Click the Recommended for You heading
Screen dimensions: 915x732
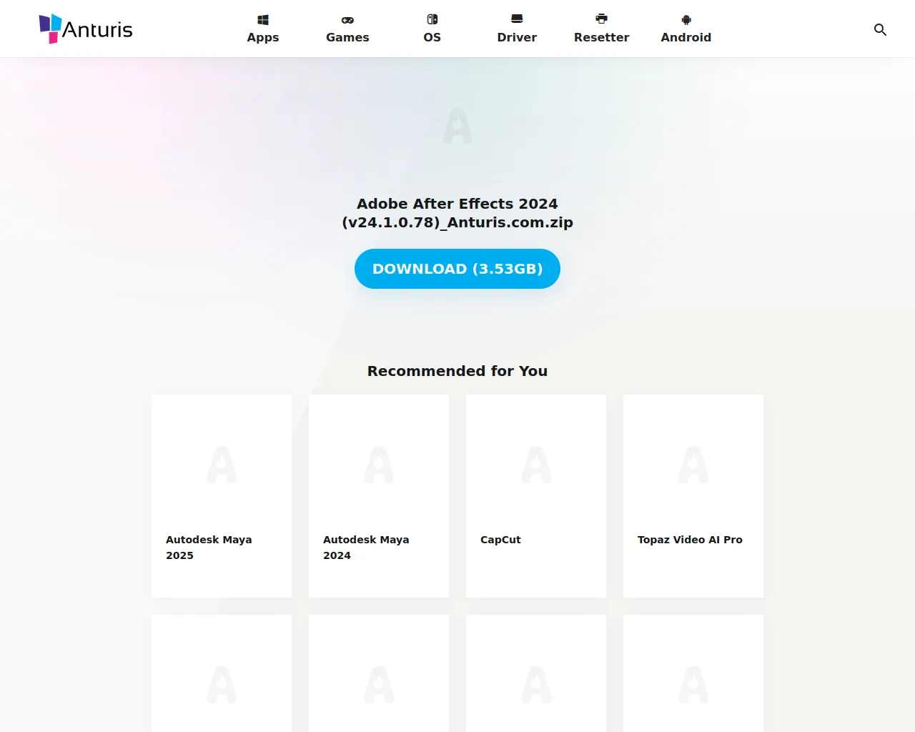[457, 371]
